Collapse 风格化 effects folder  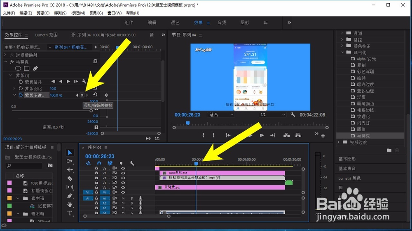342,53
